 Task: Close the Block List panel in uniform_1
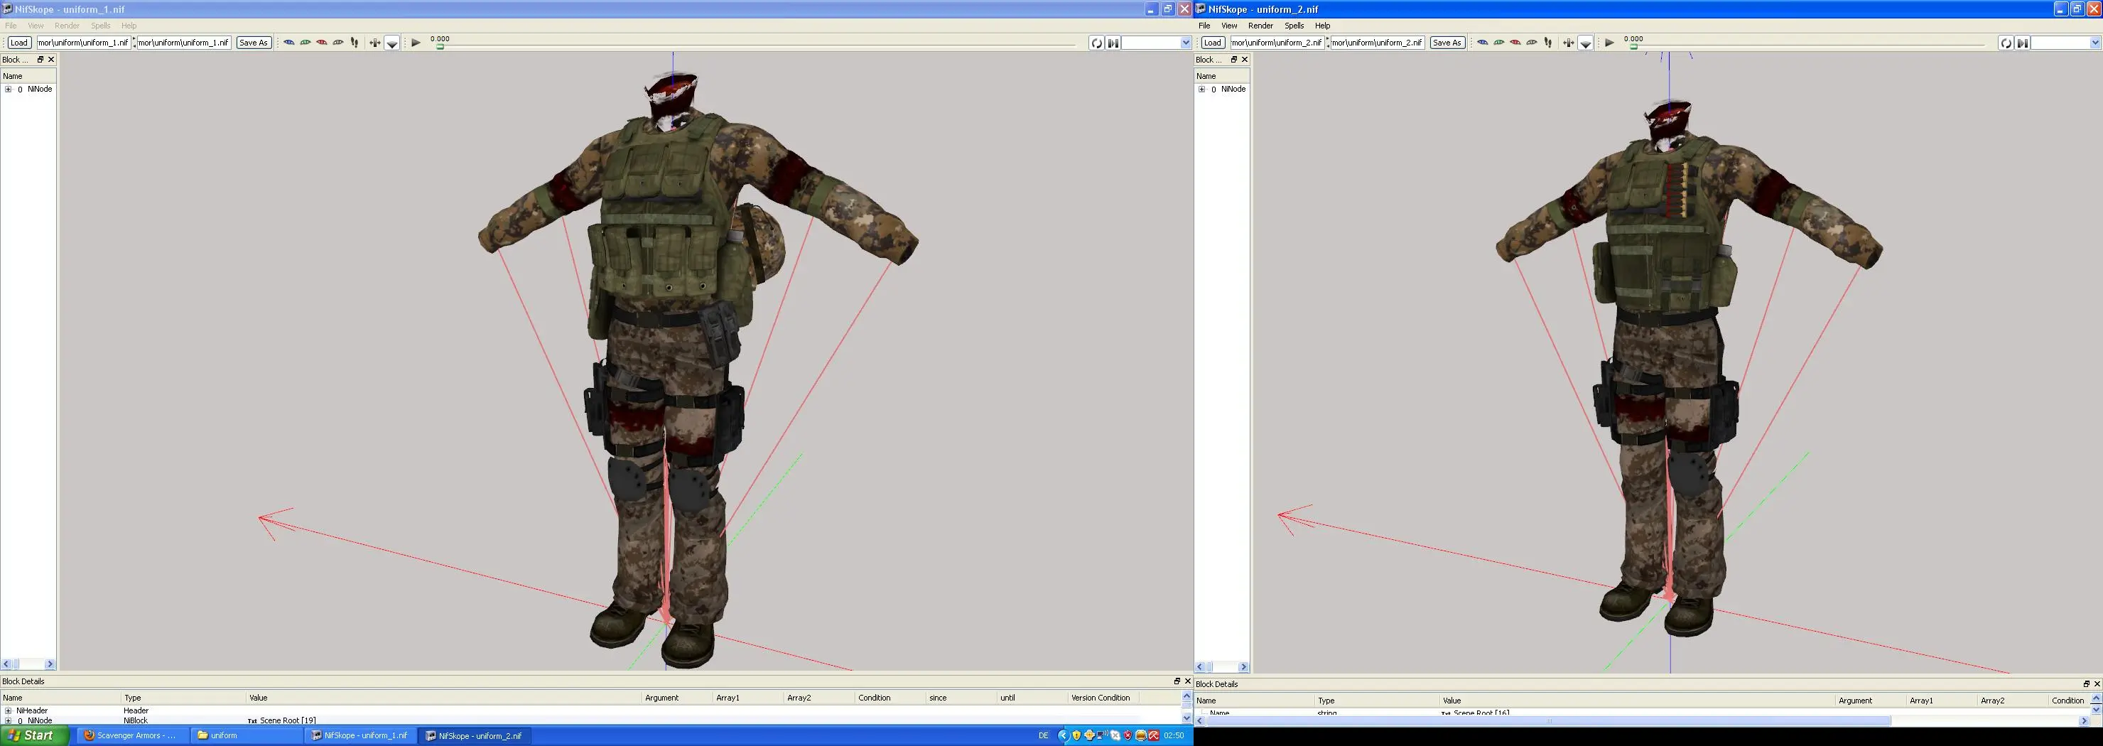[x=50, y=60]
